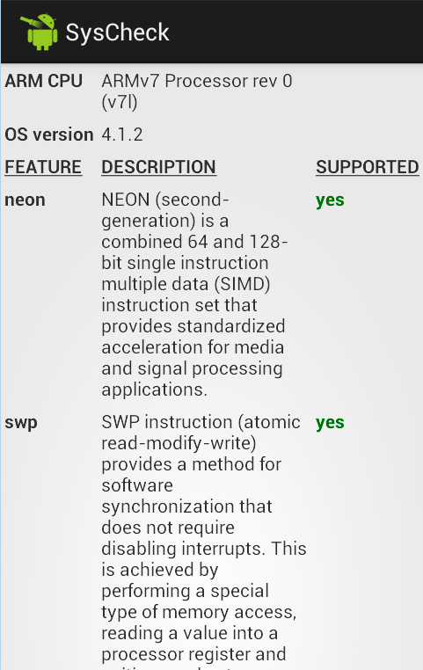Click the 4.1.2 OS version value

(x=122, y=135)
